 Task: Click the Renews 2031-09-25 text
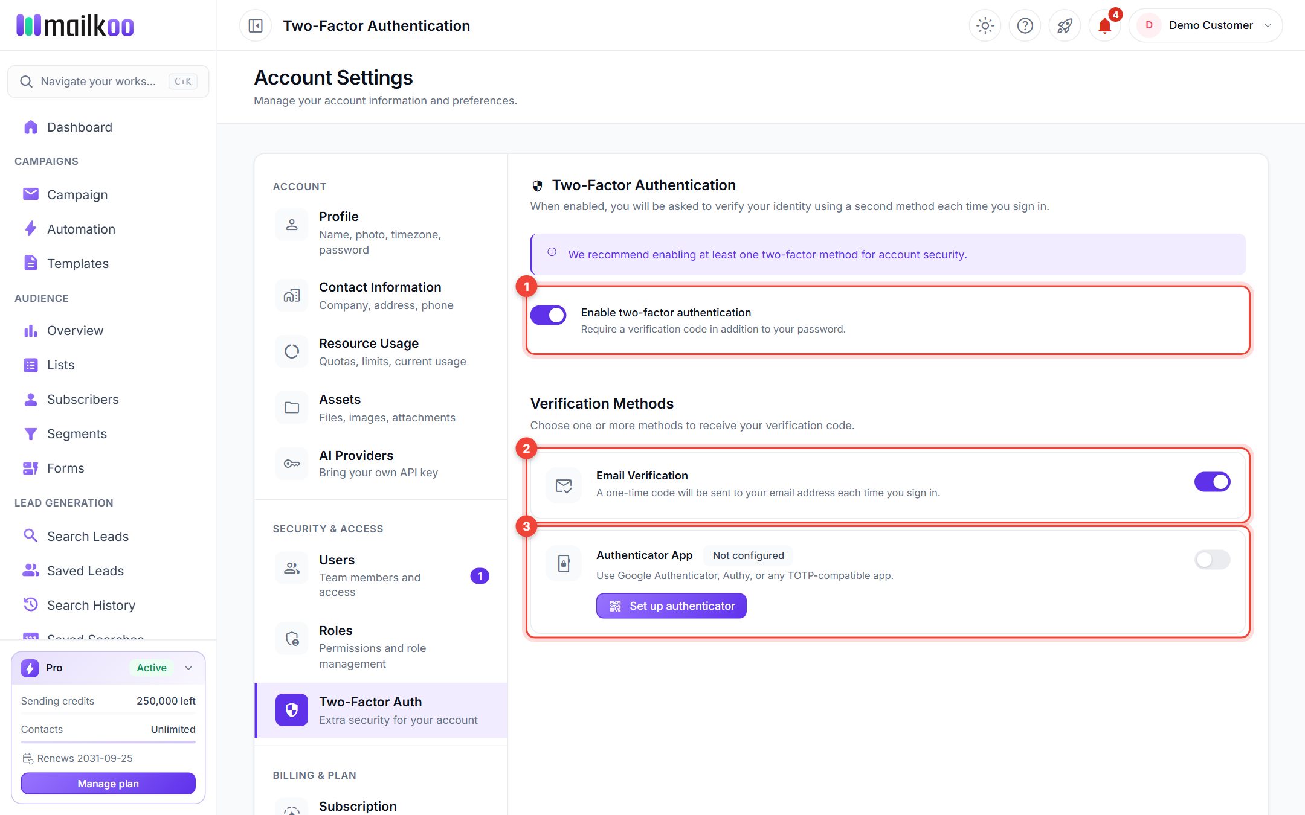[x=85, y=758]
